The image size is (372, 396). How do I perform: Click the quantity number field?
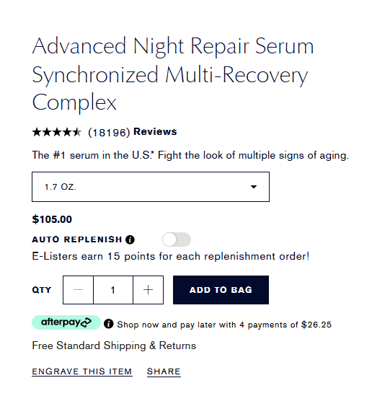[x=113, y=290]
